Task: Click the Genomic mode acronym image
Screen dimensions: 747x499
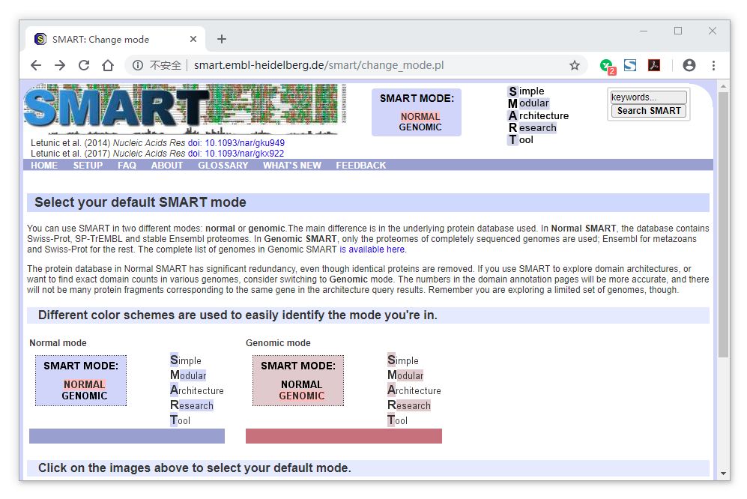Action: [414, 390]
